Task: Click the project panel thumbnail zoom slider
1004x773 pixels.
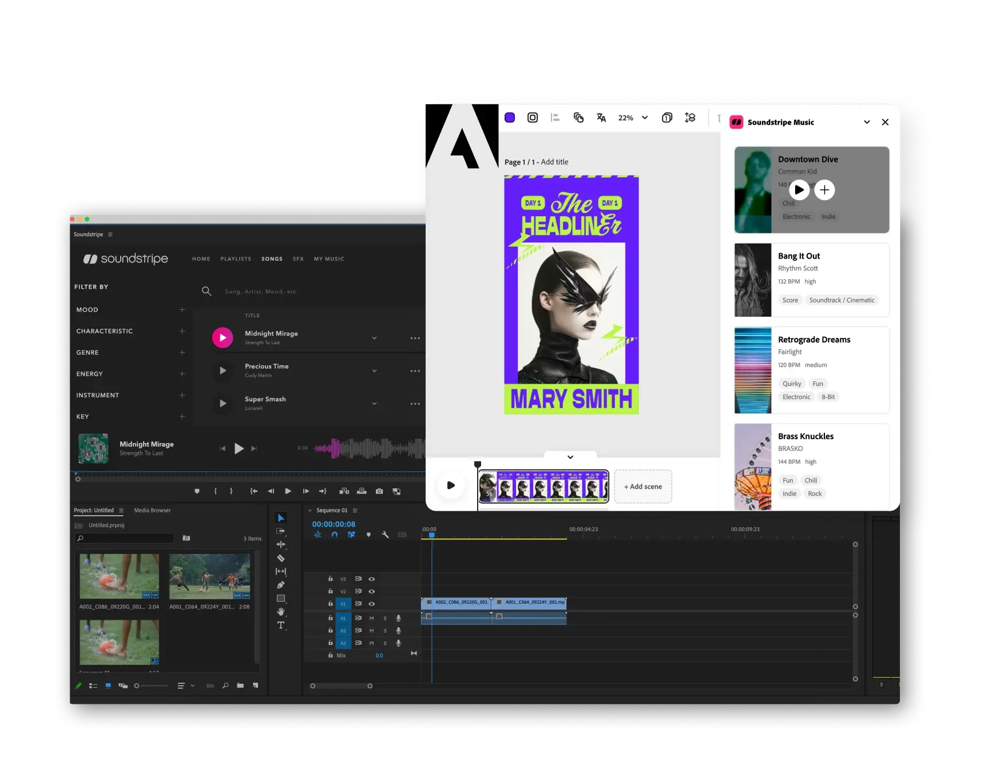Action: 152,686
